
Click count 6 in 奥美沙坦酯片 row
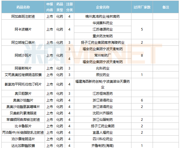tap(142, 100)
